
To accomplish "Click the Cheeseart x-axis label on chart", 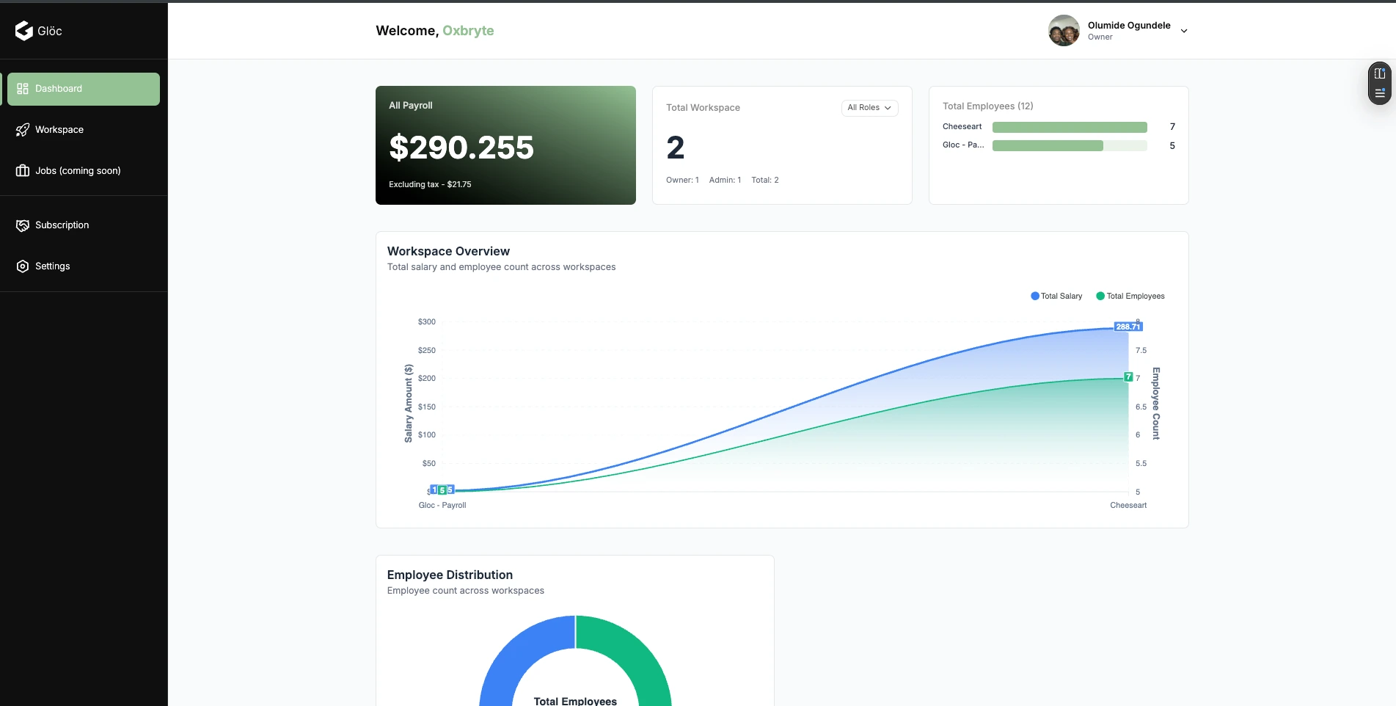I will coord(1128,505).
